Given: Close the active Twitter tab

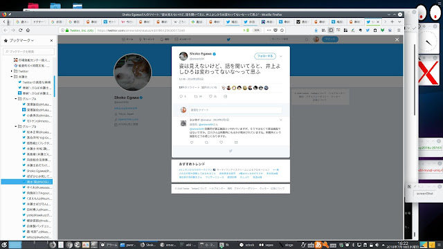Looking at the screenshot, I should point(378,21).
